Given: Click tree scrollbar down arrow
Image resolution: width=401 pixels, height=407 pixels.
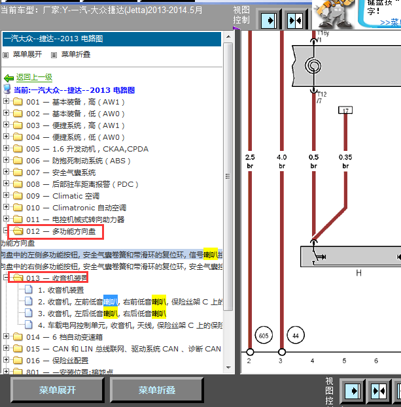Looking at the screenshot, I should [228, 367].
